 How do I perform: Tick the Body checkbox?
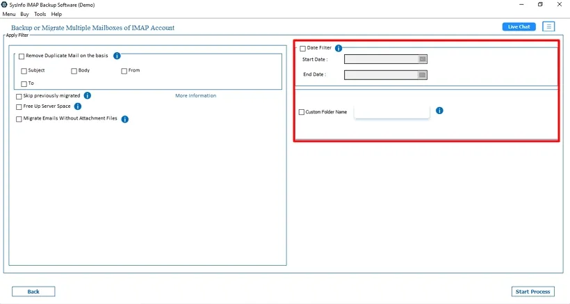pos(74,71)
